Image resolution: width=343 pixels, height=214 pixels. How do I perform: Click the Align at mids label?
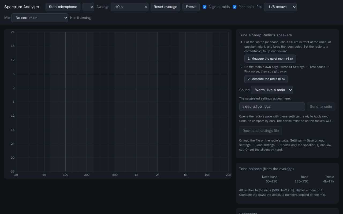point(219,7)
